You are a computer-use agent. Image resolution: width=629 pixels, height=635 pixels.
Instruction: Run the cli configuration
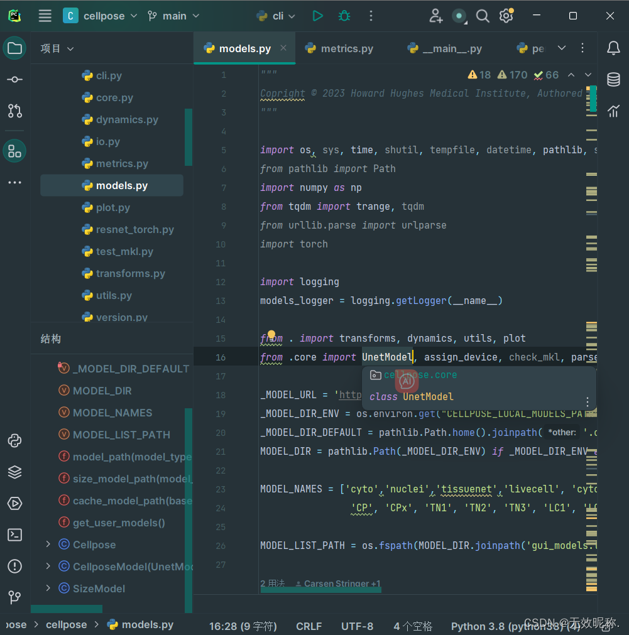point(318,16)
